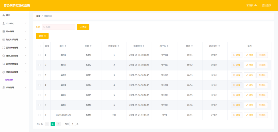Go to the previous page arrow
The height and width of the screenshot is (132, 278).
point(47,124)
